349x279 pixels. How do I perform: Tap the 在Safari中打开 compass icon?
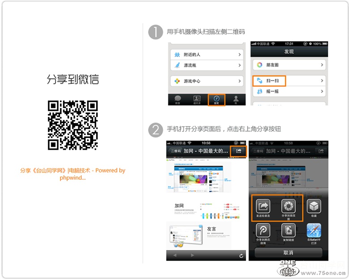314,231
